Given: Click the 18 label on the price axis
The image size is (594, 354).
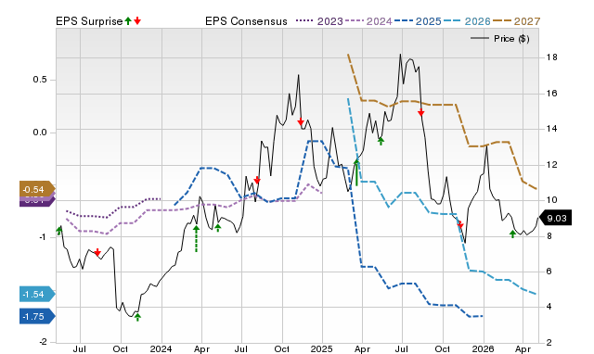Looking at the screenshot, I should (551, 57).
